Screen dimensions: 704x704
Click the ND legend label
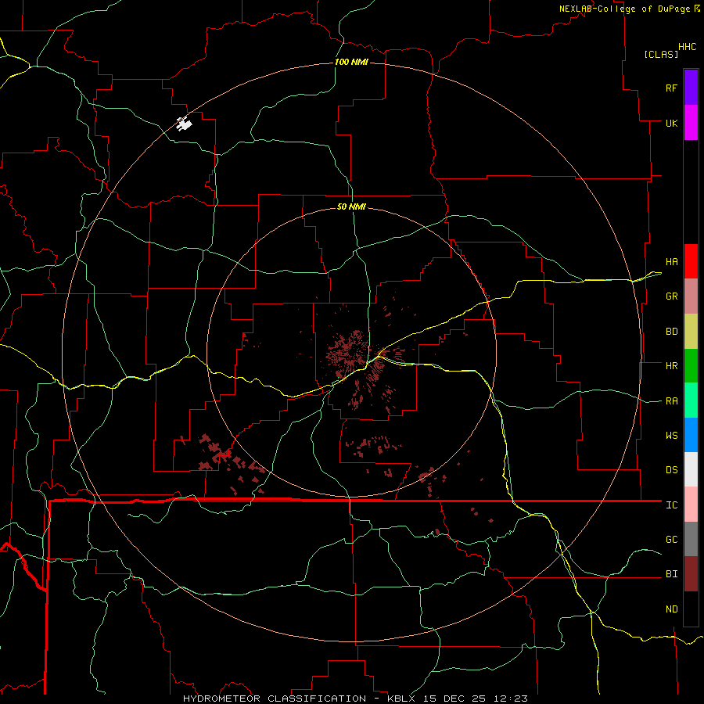(x=671, y=609)
